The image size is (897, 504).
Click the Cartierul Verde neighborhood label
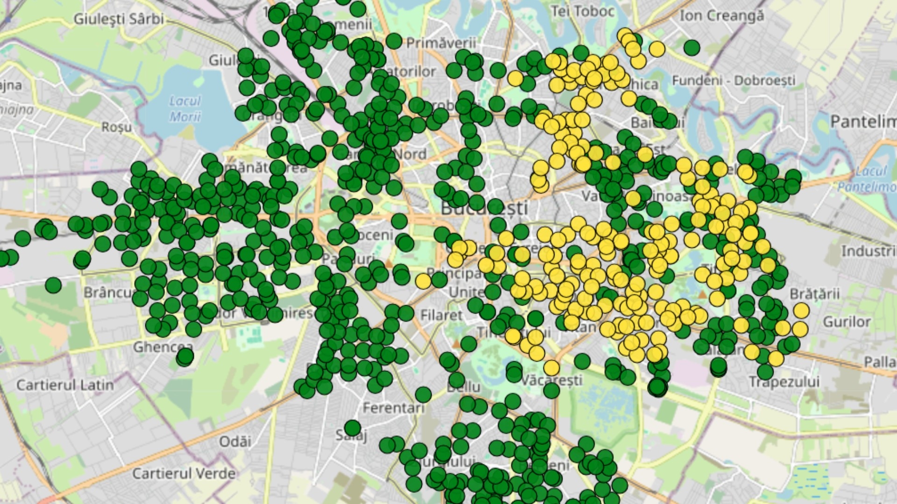[184, 473]
